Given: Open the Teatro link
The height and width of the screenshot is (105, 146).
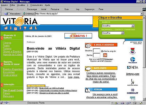Looking at the screenshot, I should pos(6,46).
